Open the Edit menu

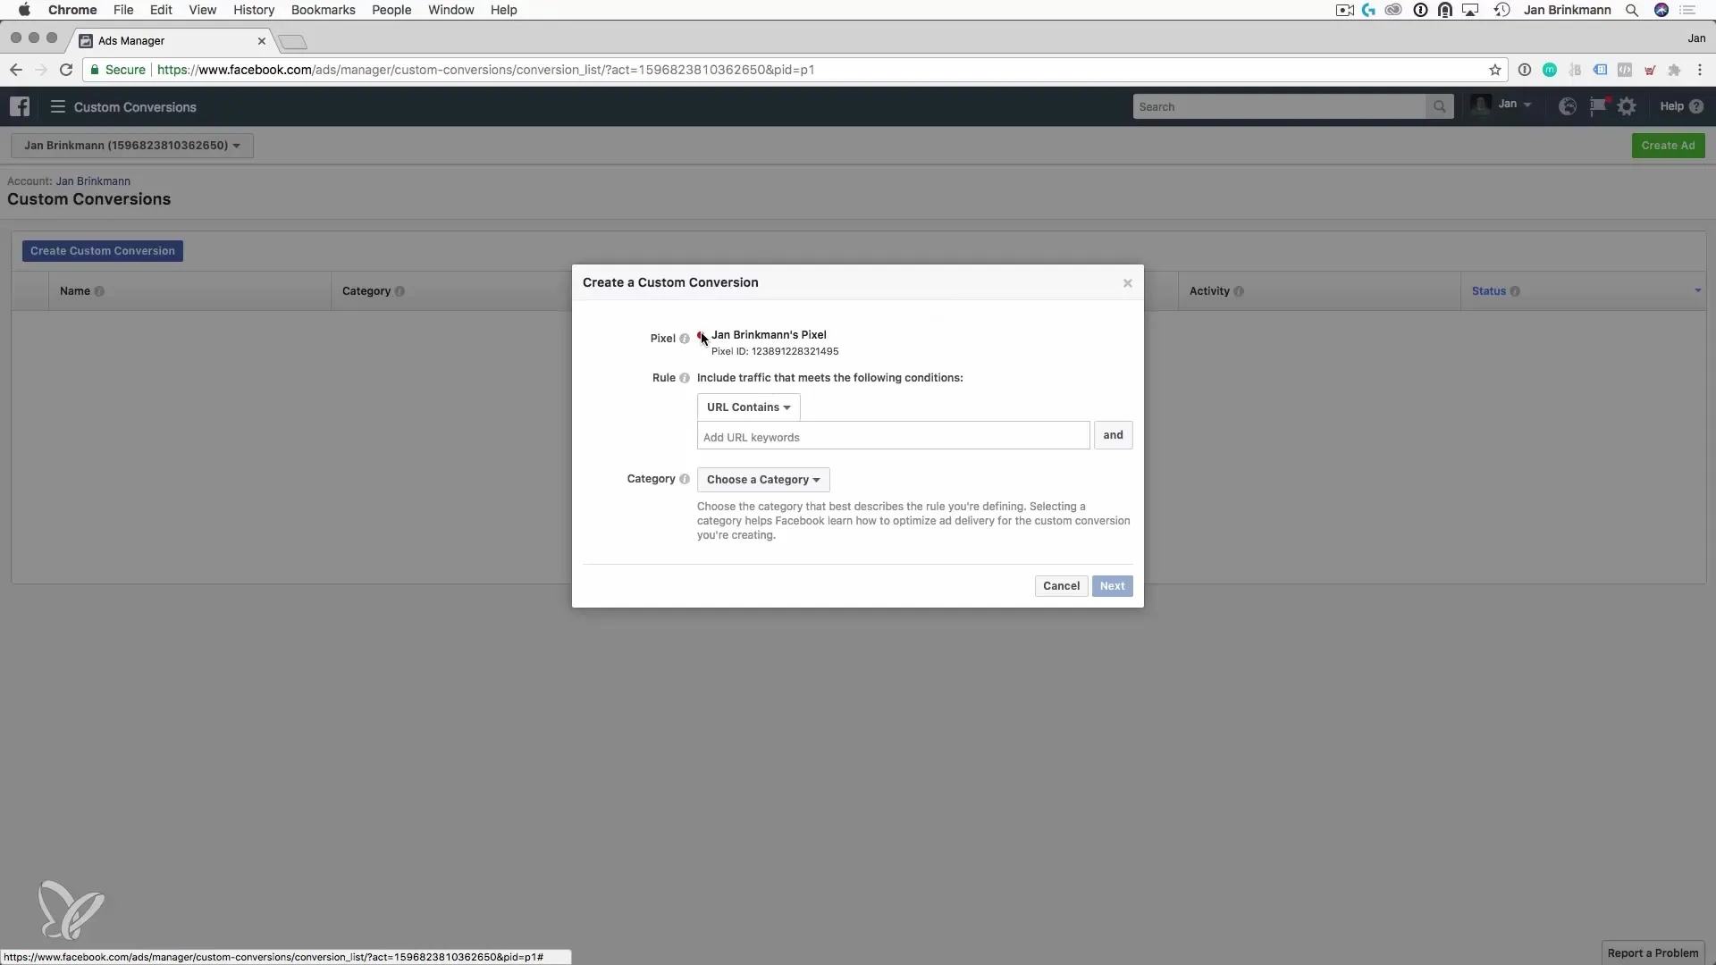point(161,10)
